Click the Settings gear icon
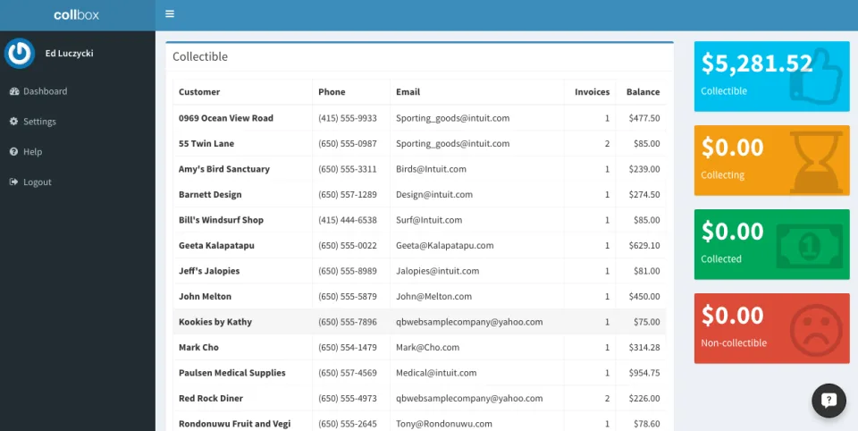This screenshot has height=431, width=858. point(13,122)
